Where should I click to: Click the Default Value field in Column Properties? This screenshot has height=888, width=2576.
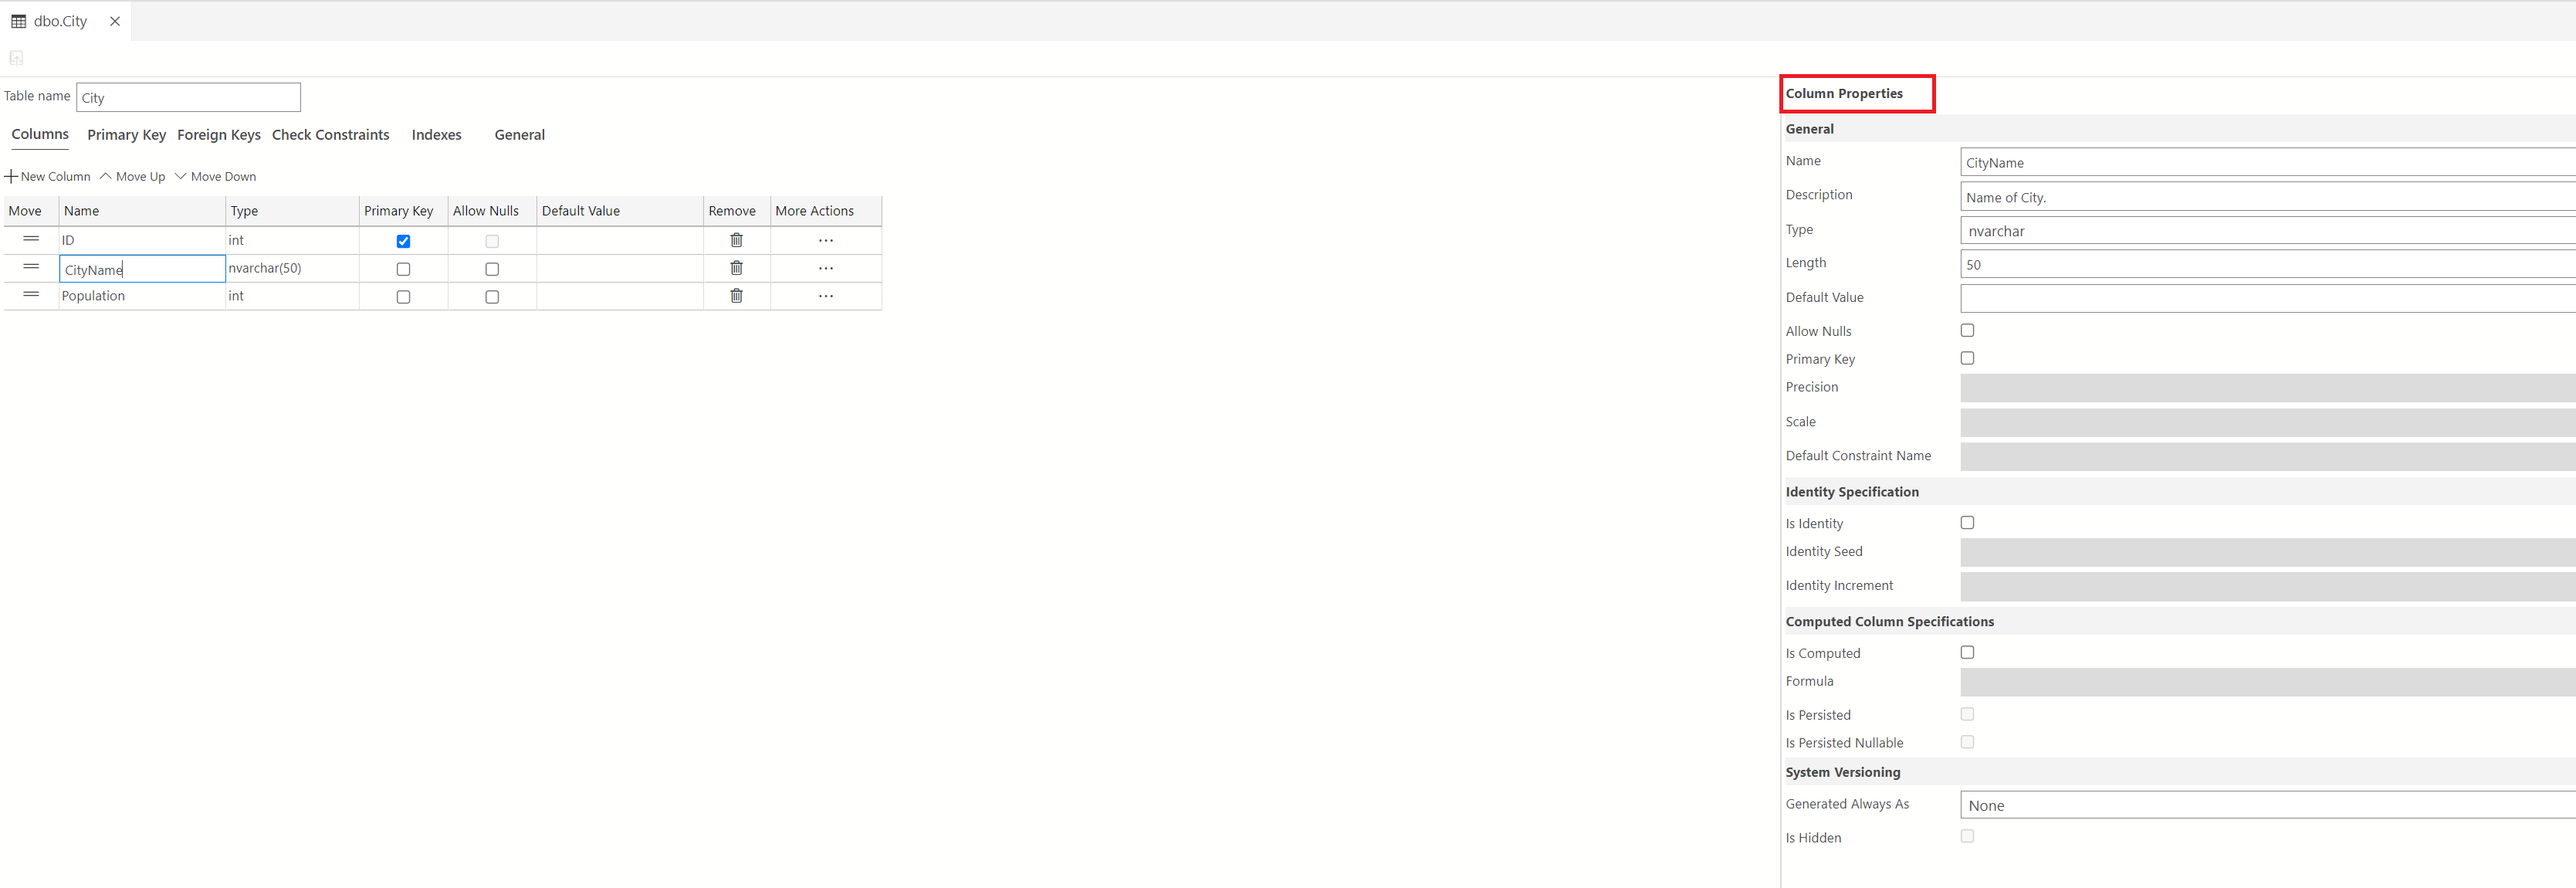pos(2267,297)
